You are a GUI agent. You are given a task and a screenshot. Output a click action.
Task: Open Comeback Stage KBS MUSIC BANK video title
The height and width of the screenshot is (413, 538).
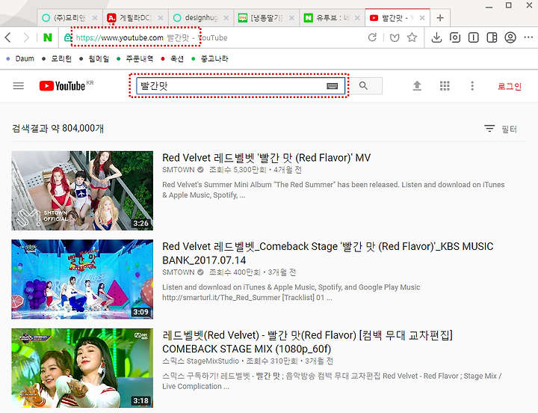[x=328, y=253]
